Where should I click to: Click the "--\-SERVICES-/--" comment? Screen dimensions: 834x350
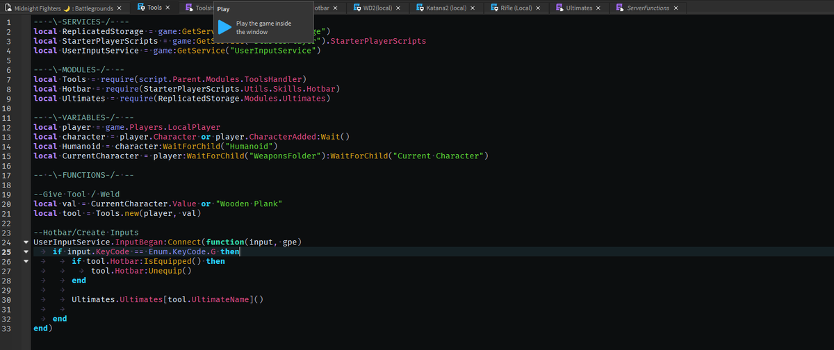(x=81, y=23)
